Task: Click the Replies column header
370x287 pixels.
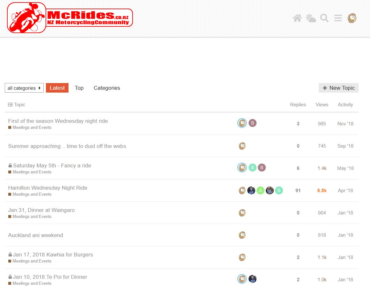Action: pos(298,104)
